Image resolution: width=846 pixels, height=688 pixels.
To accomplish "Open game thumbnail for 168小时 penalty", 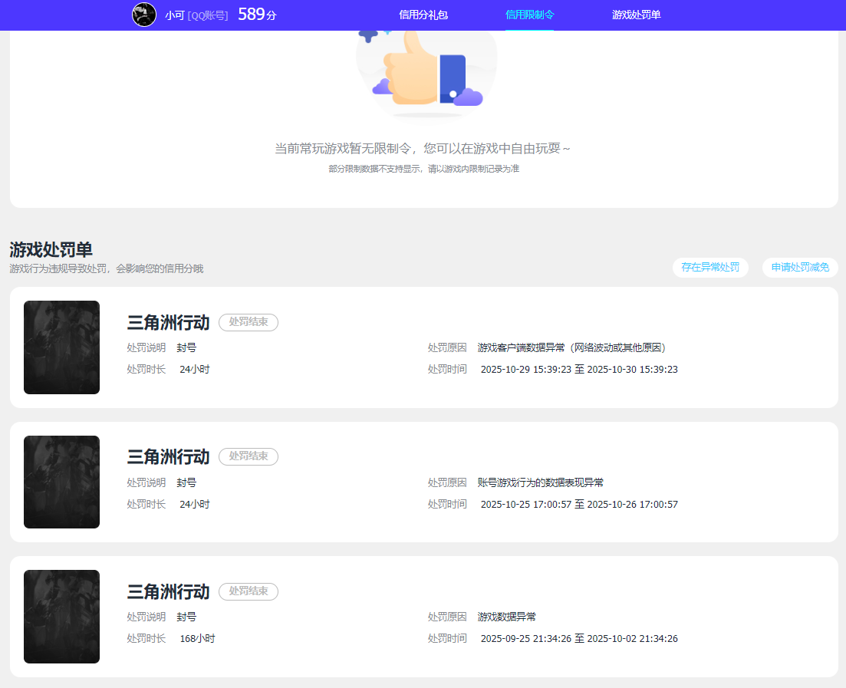I will [x=61, y=617].
